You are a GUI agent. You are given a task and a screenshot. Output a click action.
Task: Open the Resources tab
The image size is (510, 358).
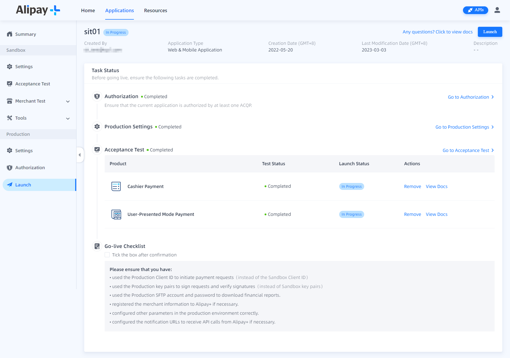click(x=155, y=10)
